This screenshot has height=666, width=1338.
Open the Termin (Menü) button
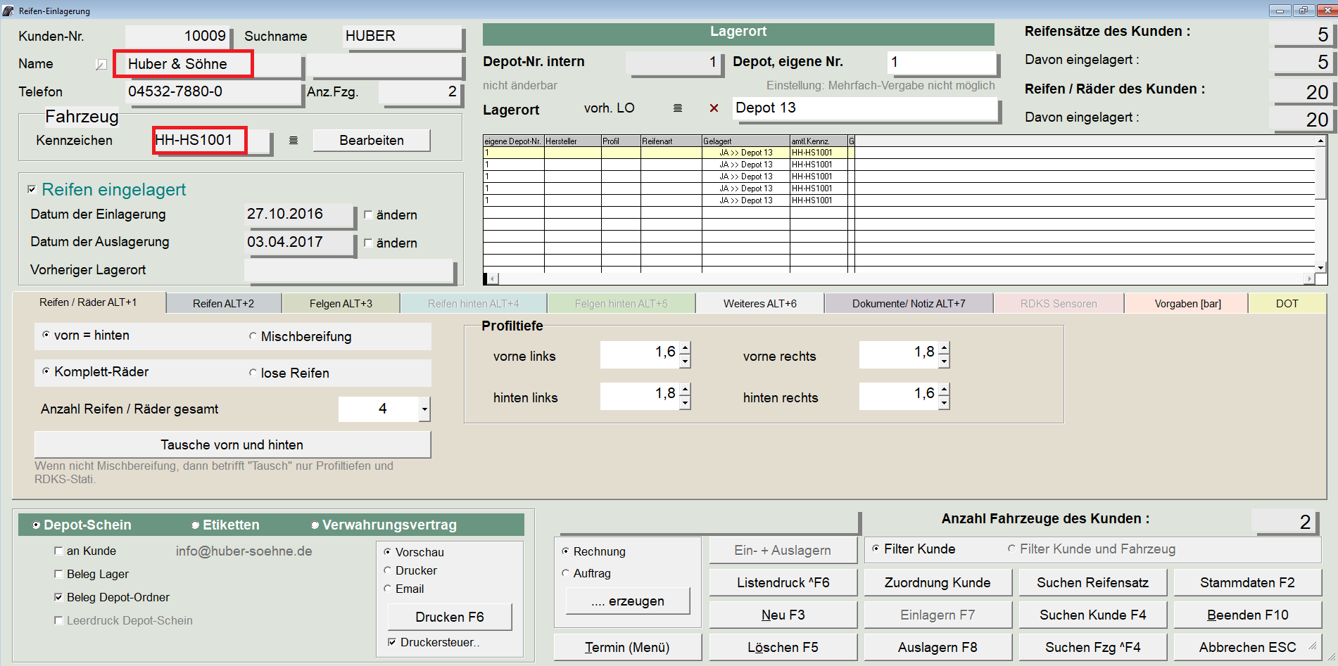[627, 647]
